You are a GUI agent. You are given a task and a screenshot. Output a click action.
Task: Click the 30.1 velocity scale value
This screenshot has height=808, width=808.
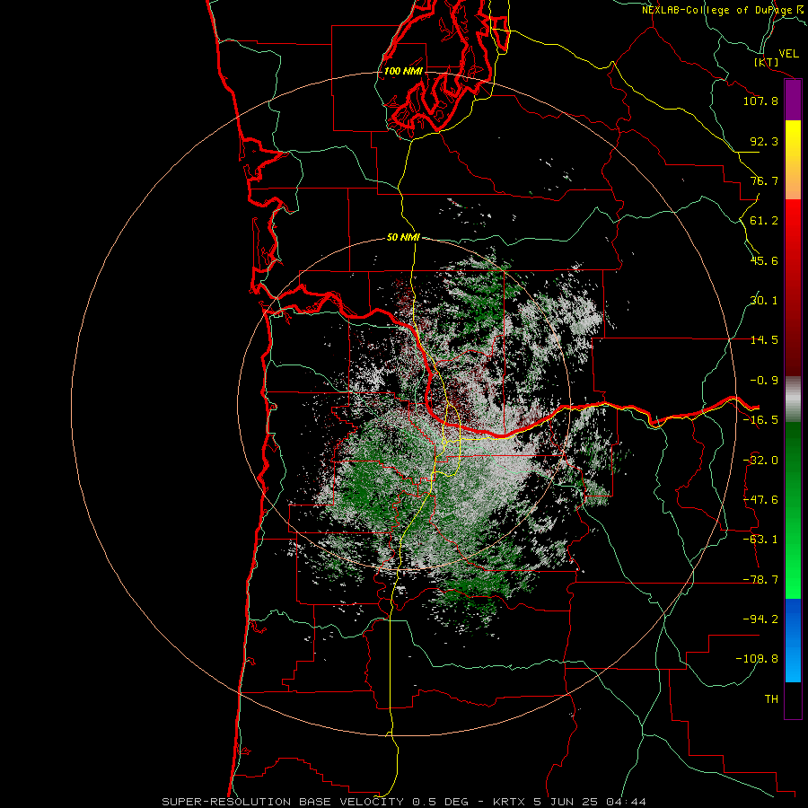[x=764, y=301]
